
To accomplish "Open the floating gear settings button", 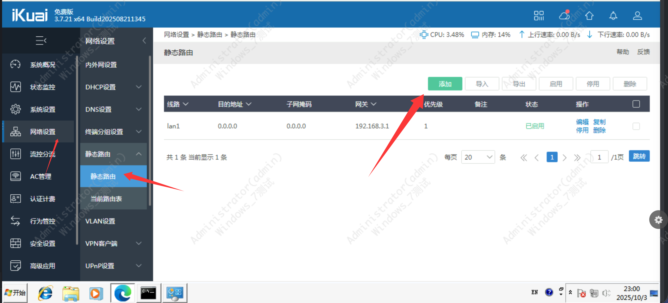I will (658, 220).
